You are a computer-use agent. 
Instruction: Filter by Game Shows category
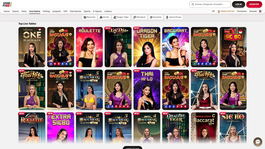[174, 17]
